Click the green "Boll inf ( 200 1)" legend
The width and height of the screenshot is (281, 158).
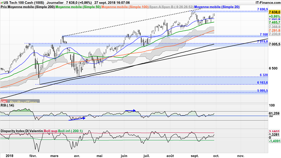point(70,131)
